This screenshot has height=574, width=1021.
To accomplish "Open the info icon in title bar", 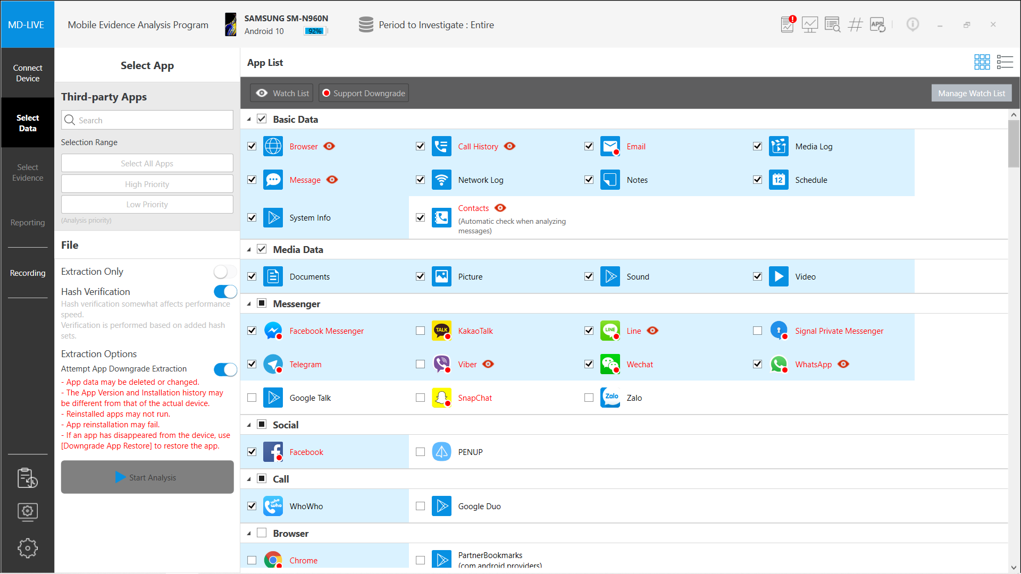I will click(913, 24).
